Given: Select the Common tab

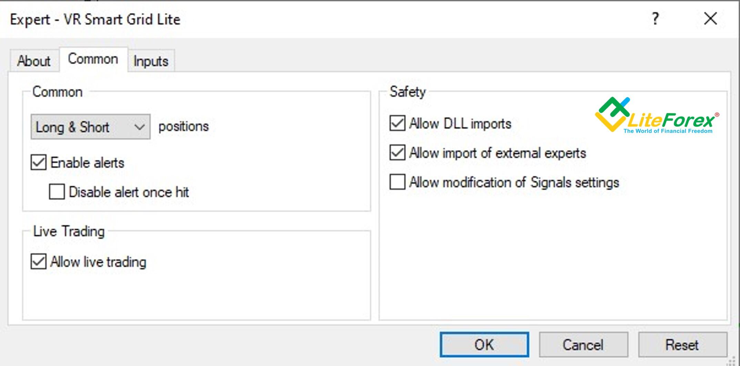Looking at the screenshot, I should (93, 59).
